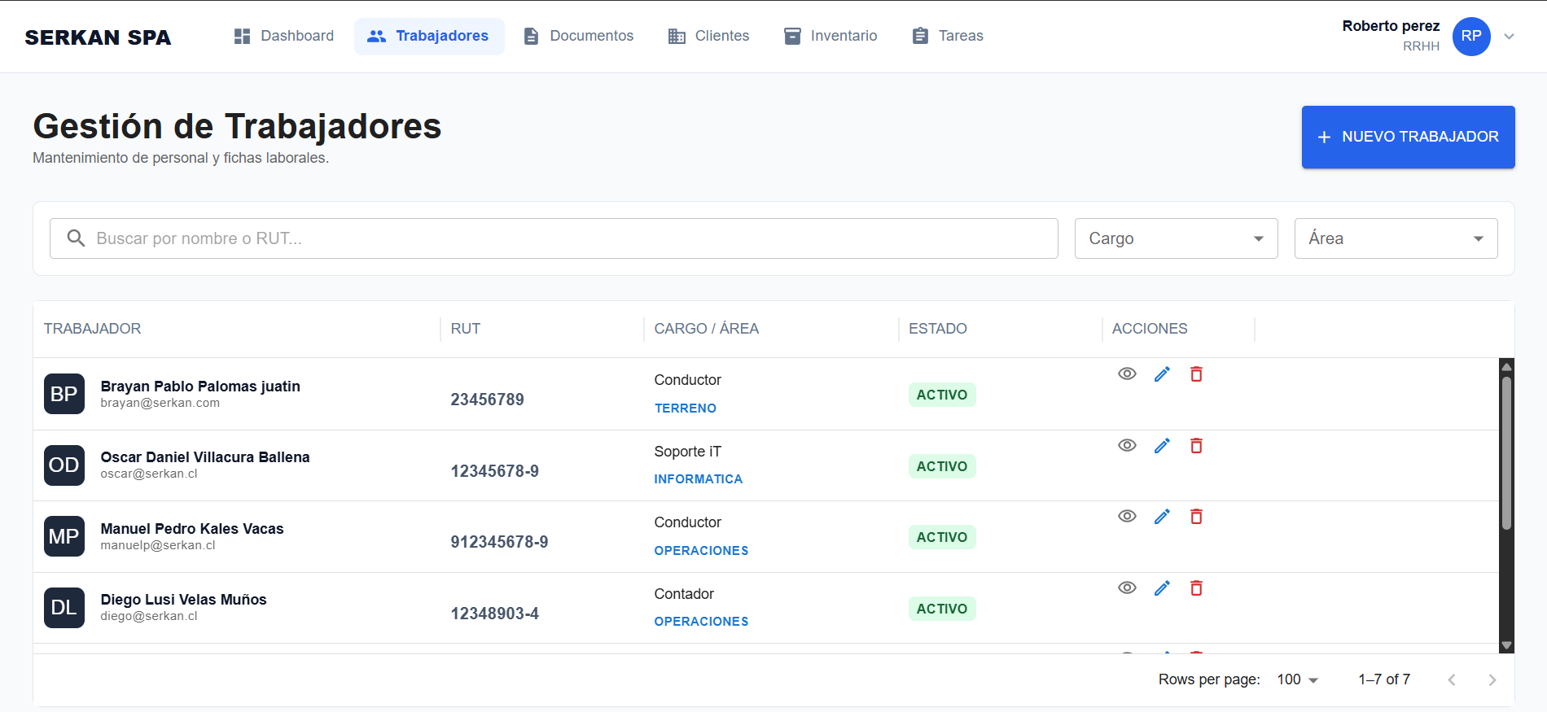Click the BP avatar of Brayan
Screen dimensions: 1547x712
tap(64, 394)
